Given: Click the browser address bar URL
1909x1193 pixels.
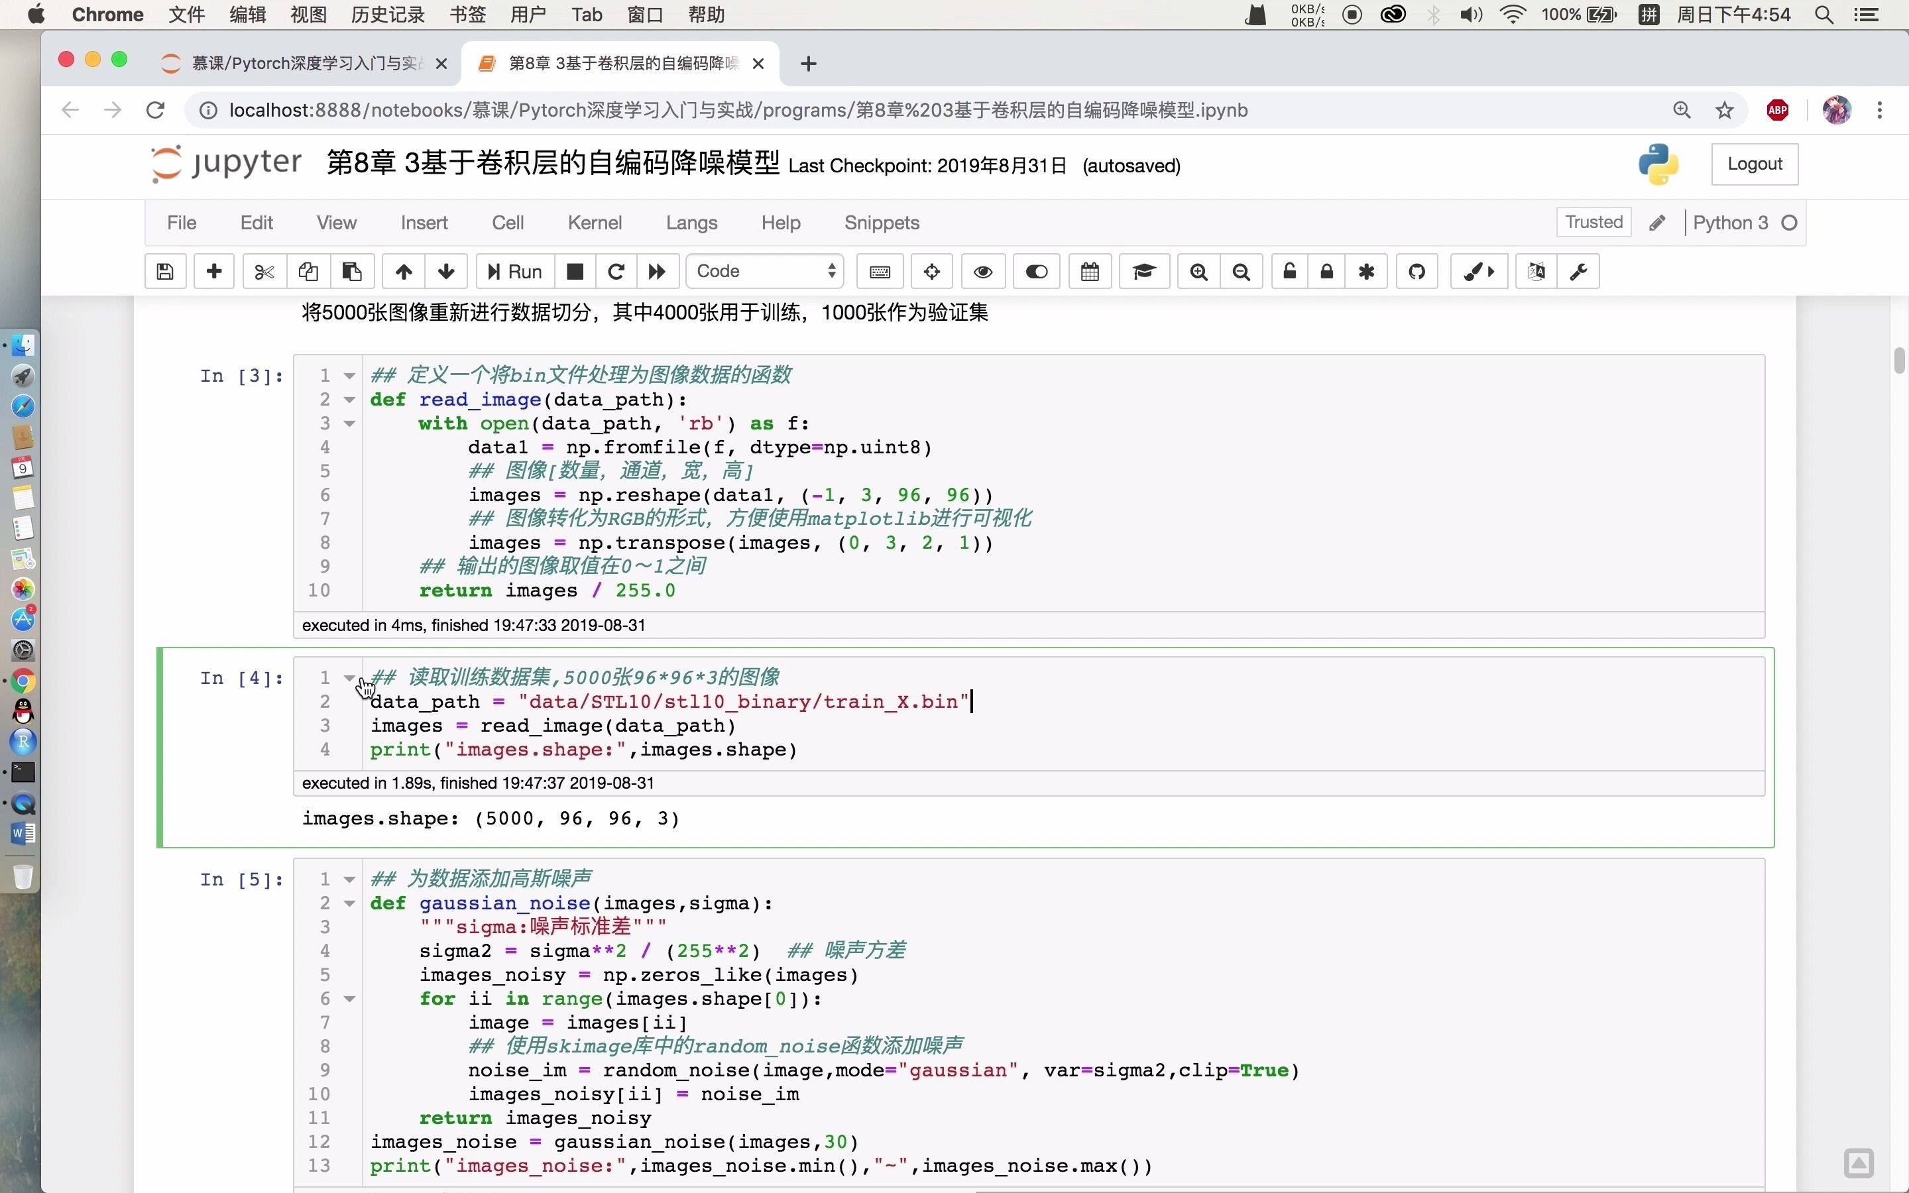Looking at the screenshot, I should [738, 111].
